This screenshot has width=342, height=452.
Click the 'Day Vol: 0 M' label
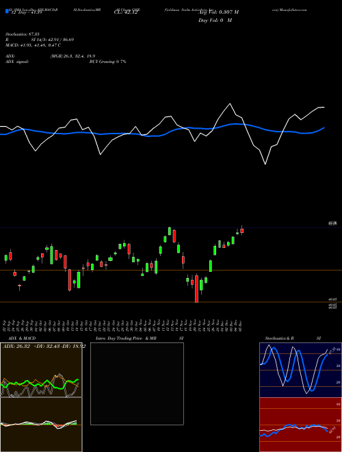[x=215, y=21]
